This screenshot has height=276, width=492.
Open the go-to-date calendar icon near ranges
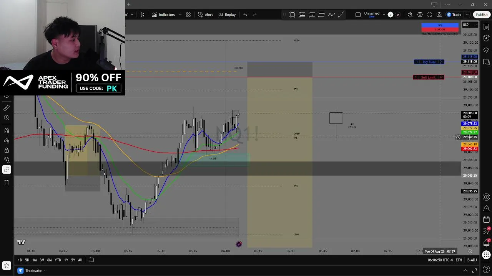(x=91, y=260)
